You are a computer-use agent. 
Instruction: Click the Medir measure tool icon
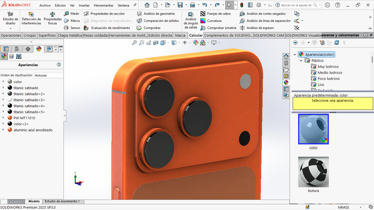pos(66,14)
